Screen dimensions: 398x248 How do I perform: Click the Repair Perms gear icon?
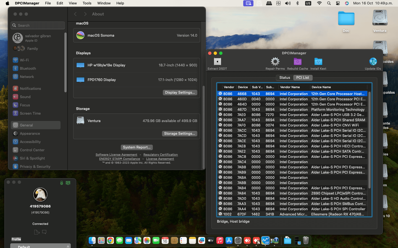coord(275,62)
